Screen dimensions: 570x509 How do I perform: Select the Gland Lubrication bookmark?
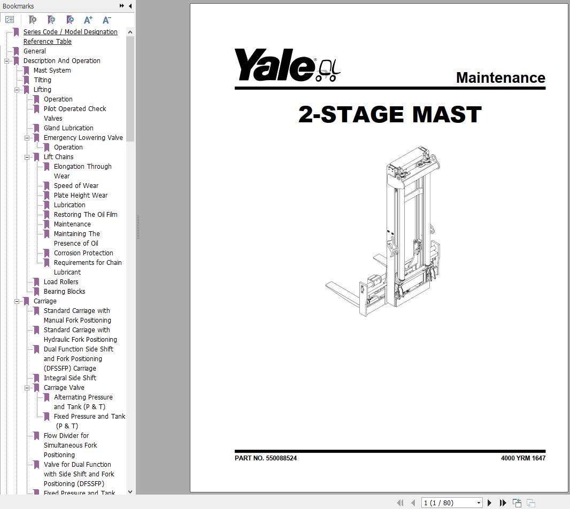pos(68,128)
